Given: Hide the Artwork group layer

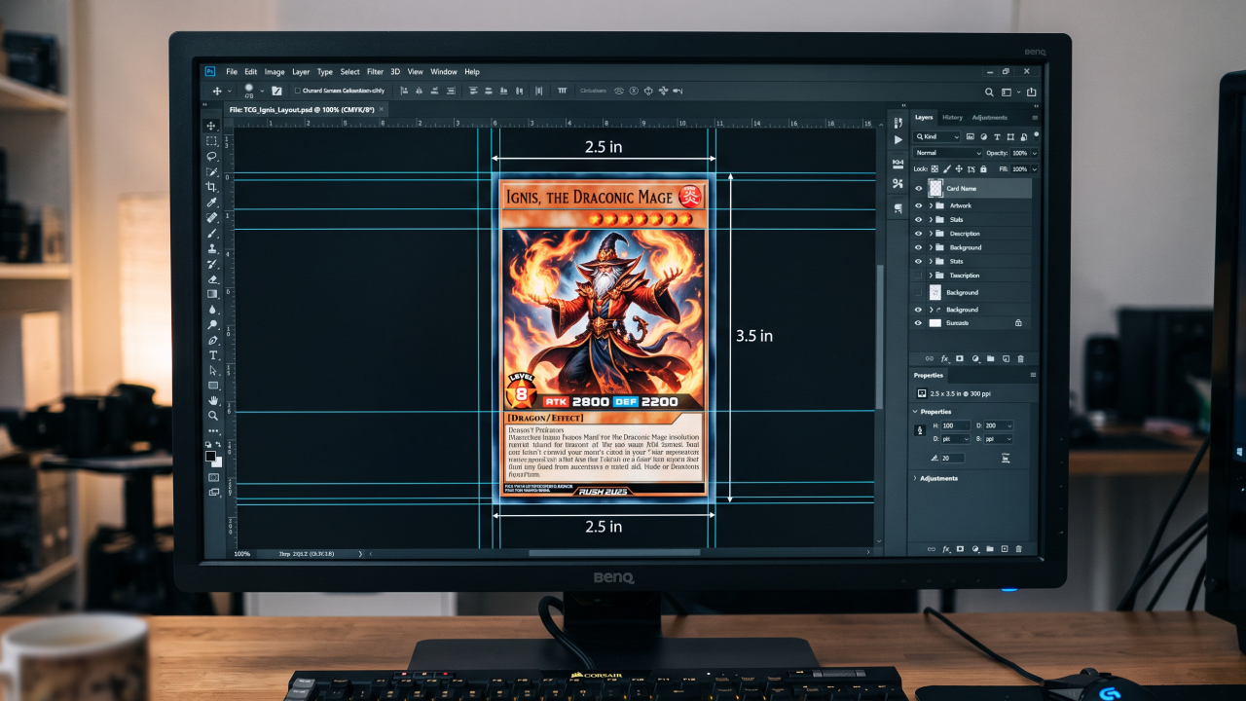Looking at the screenshot, I should point(918,206).
